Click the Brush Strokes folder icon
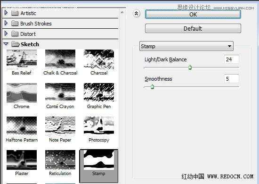The image size is (259, 184). point(15,24)
